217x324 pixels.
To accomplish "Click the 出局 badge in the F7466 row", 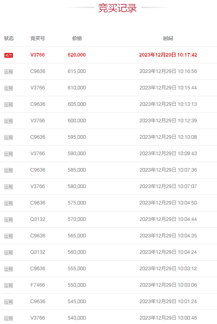I will [8, 286].
